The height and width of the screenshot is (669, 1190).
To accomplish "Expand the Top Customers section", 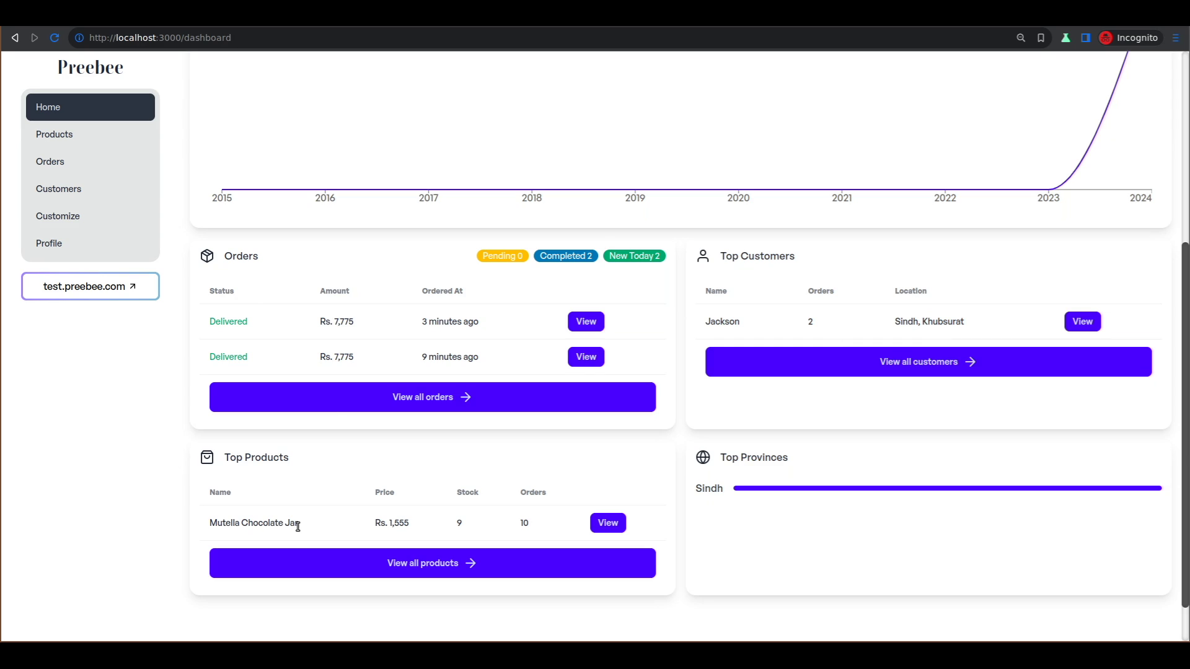I will pos(928,361).
